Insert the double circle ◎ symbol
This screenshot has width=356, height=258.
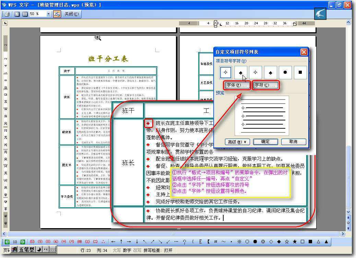tap(263, 242)
